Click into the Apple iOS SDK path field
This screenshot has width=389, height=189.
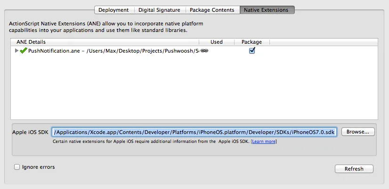click(194, 132)
